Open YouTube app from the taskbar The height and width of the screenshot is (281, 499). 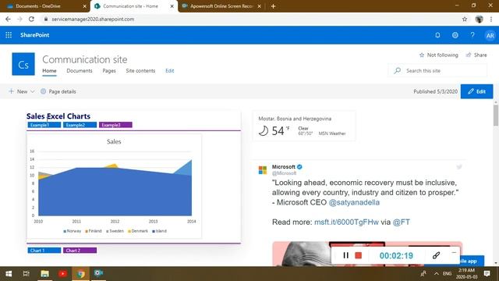[62, 273]
